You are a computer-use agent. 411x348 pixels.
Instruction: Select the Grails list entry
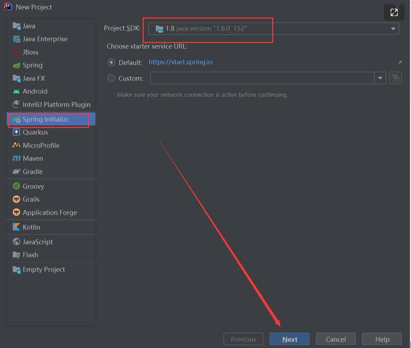(51, 199)
